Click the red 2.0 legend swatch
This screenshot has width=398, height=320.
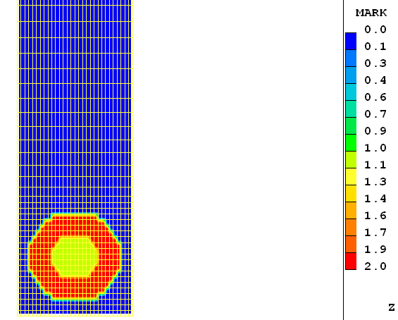click(x=351, y=261)
